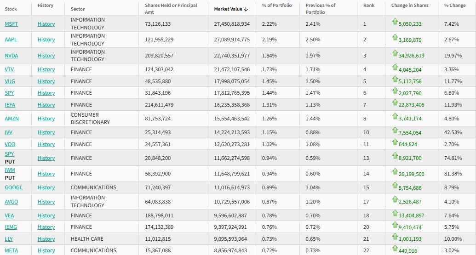View History for META row
Image resolution: width=476 pixels, height=255 pixels.
46,250
